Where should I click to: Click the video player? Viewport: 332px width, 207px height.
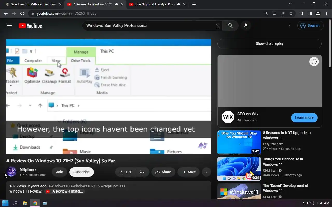click(x=109, y=97)
